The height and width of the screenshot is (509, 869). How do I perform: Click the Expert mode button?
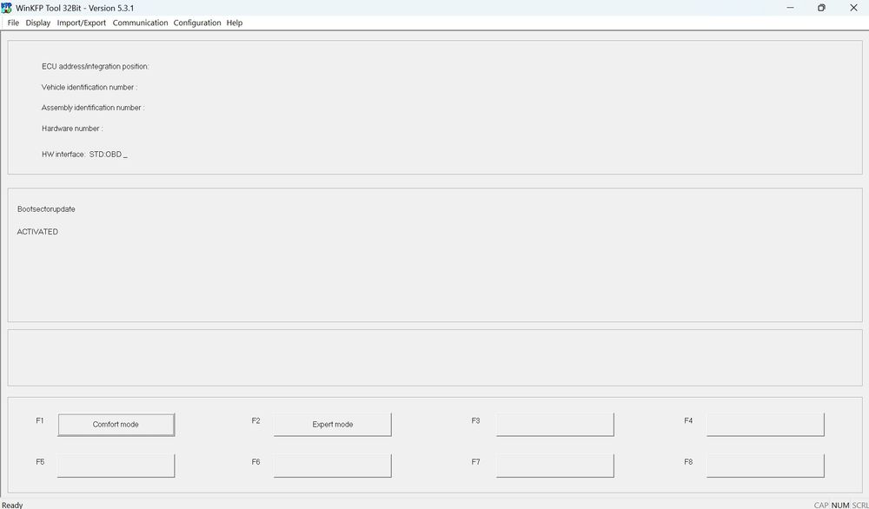333,424
